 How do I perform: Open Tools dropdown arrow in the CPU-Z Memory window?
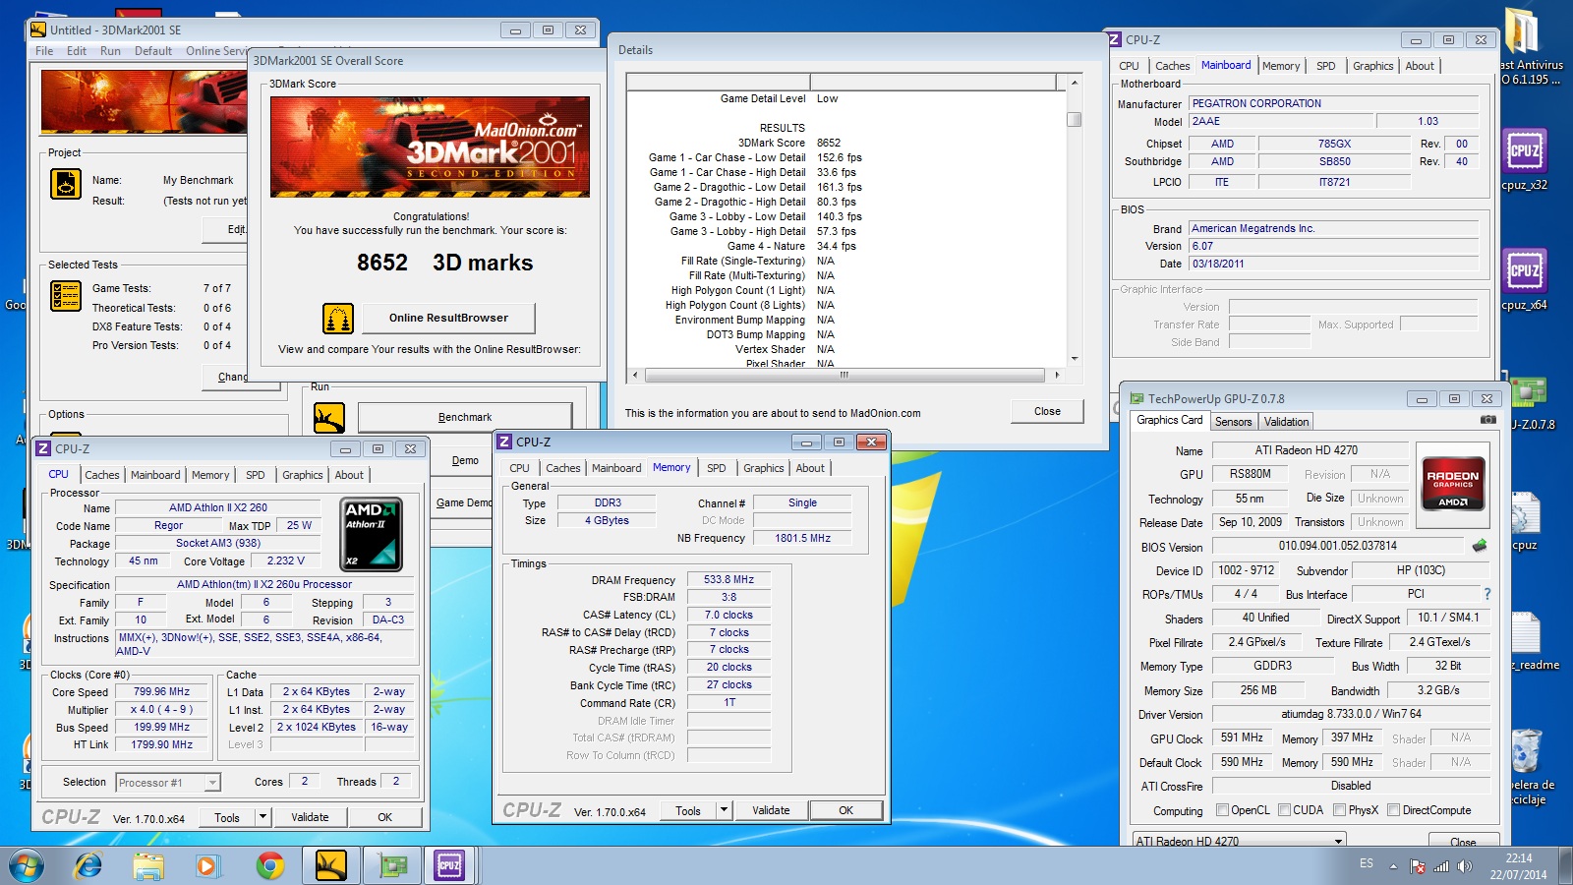pos(724,810)
